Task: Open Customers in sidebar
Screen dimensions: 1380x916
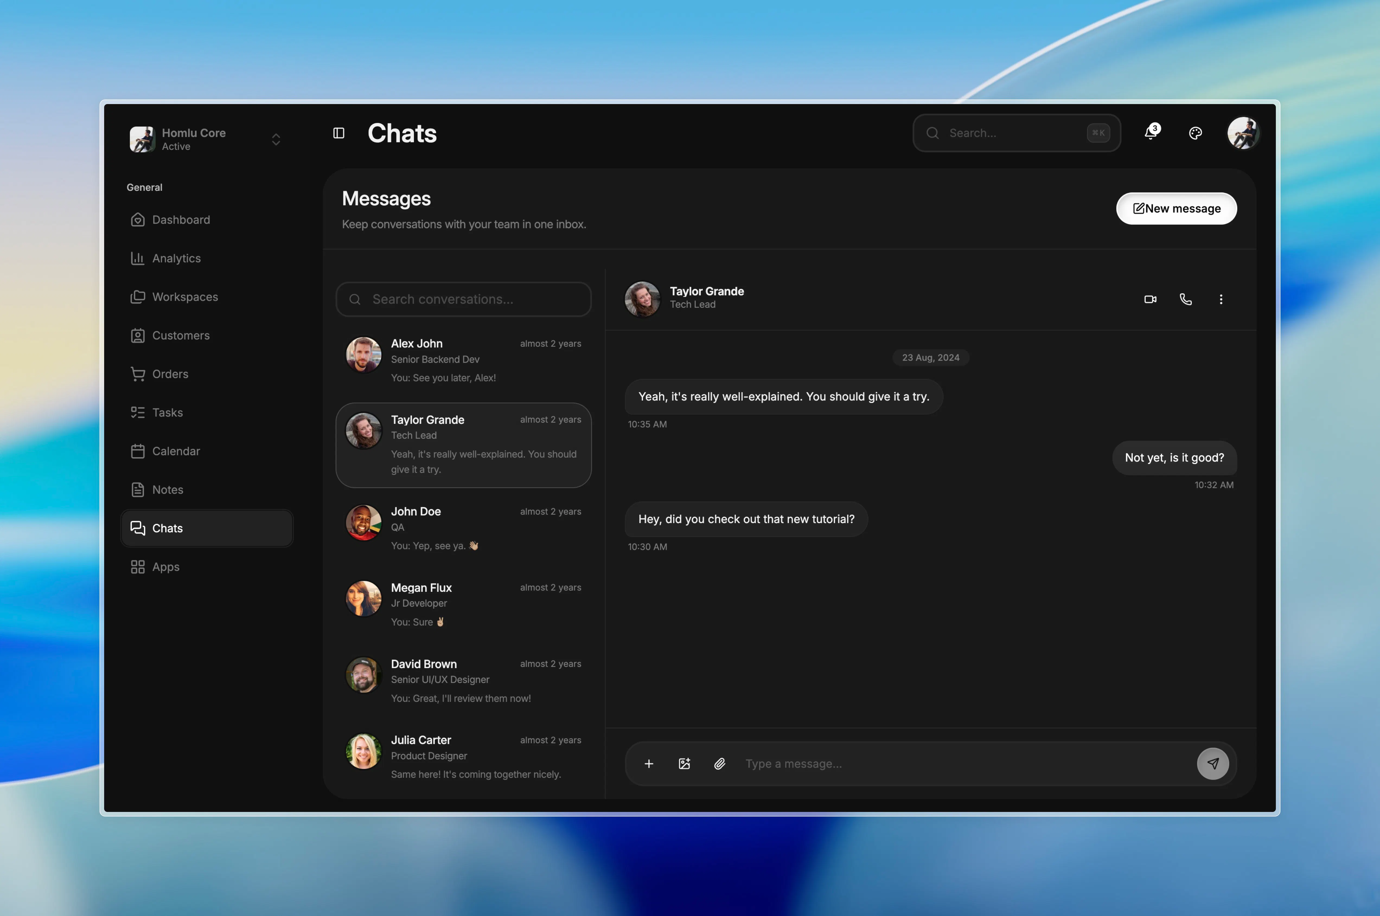Action: (x=207, y=335)
